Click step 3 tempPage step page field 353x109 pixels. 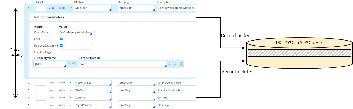point(137,90)
